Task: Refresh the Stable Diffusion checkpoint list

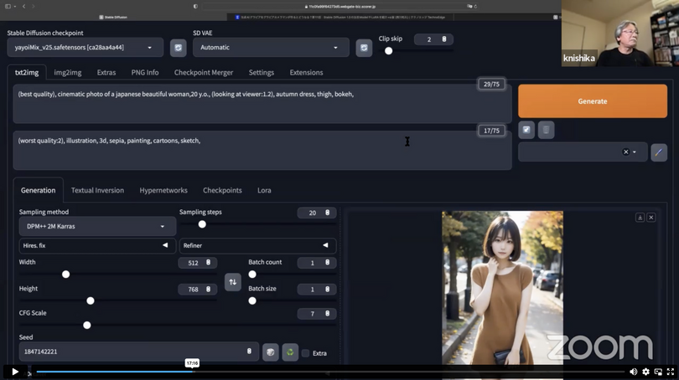Action: tap(178, 48)
